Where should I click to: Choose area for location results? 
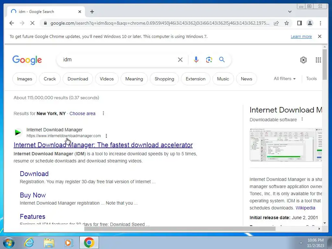82,113
